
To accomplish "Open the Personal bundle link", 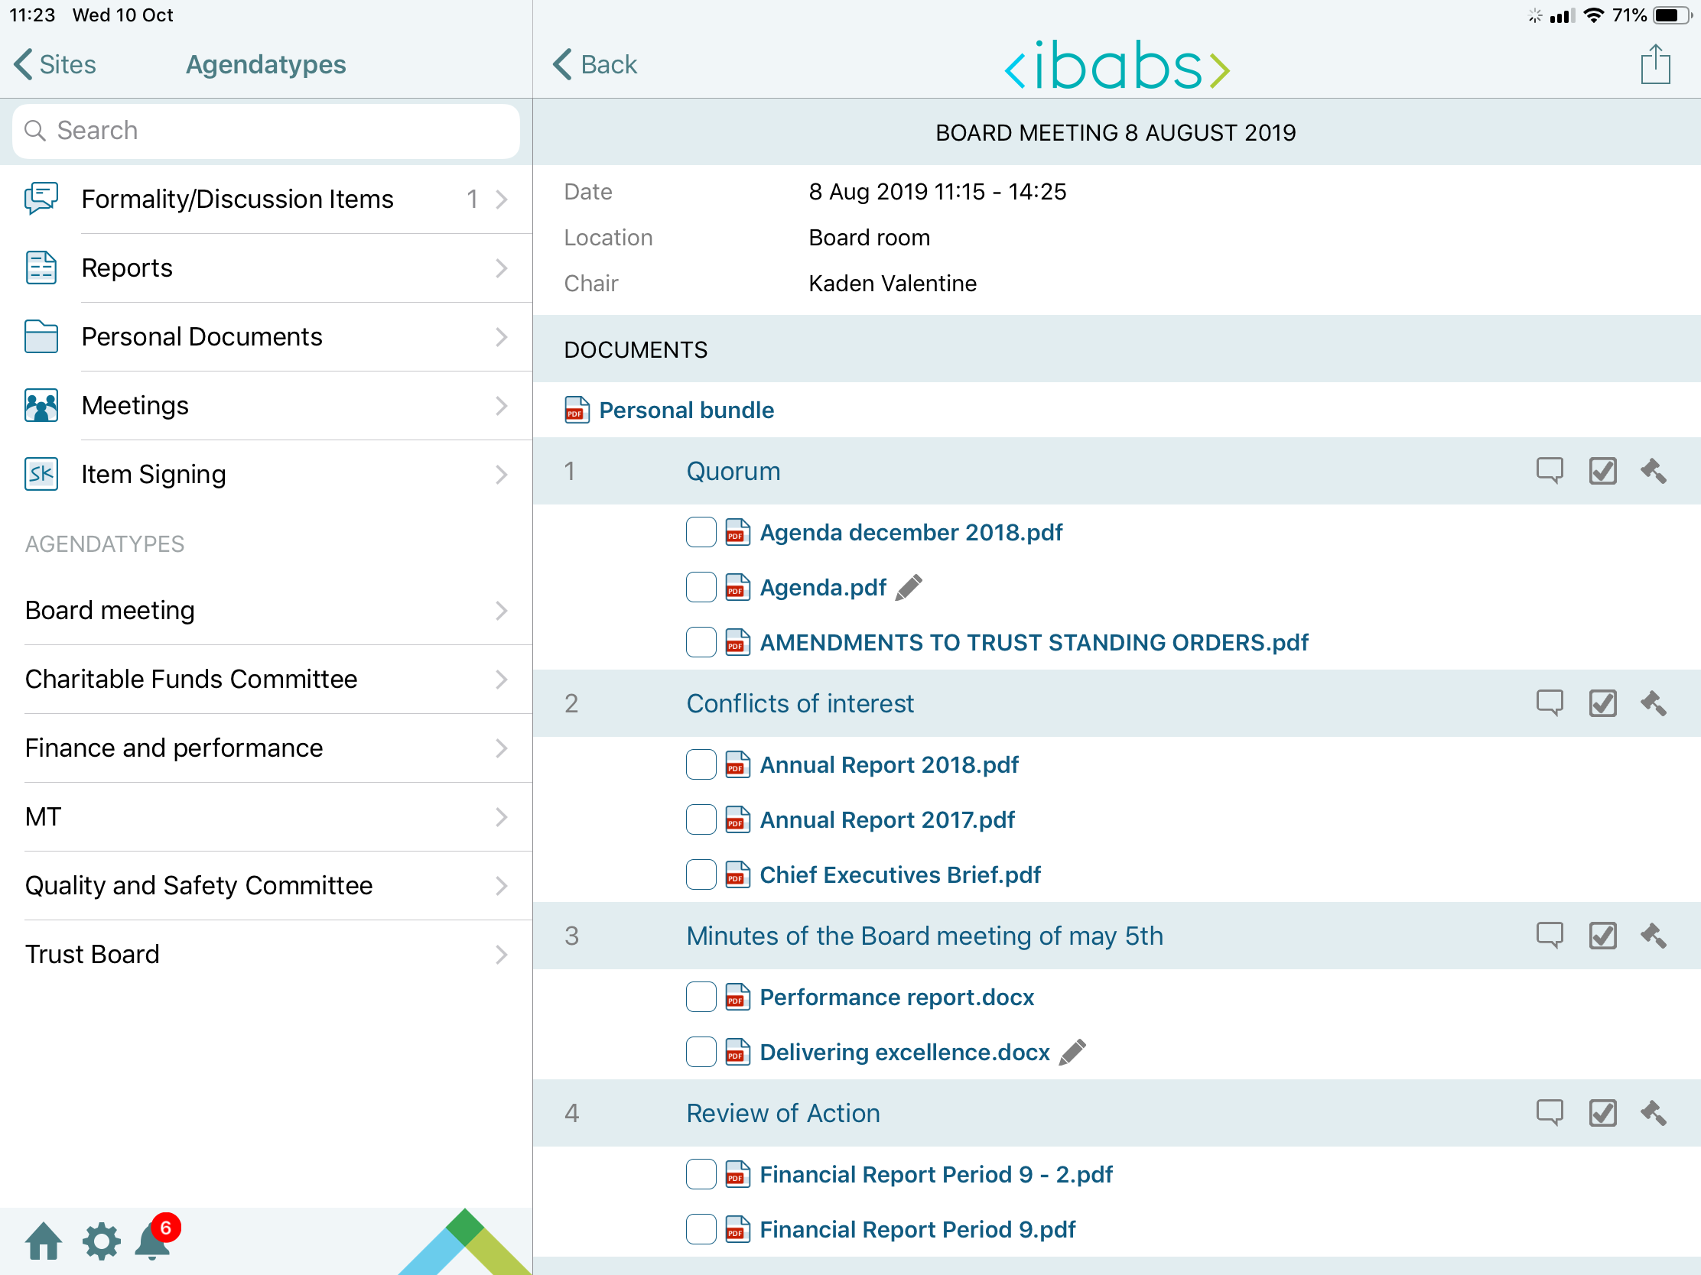I will (x=685, y=410).
